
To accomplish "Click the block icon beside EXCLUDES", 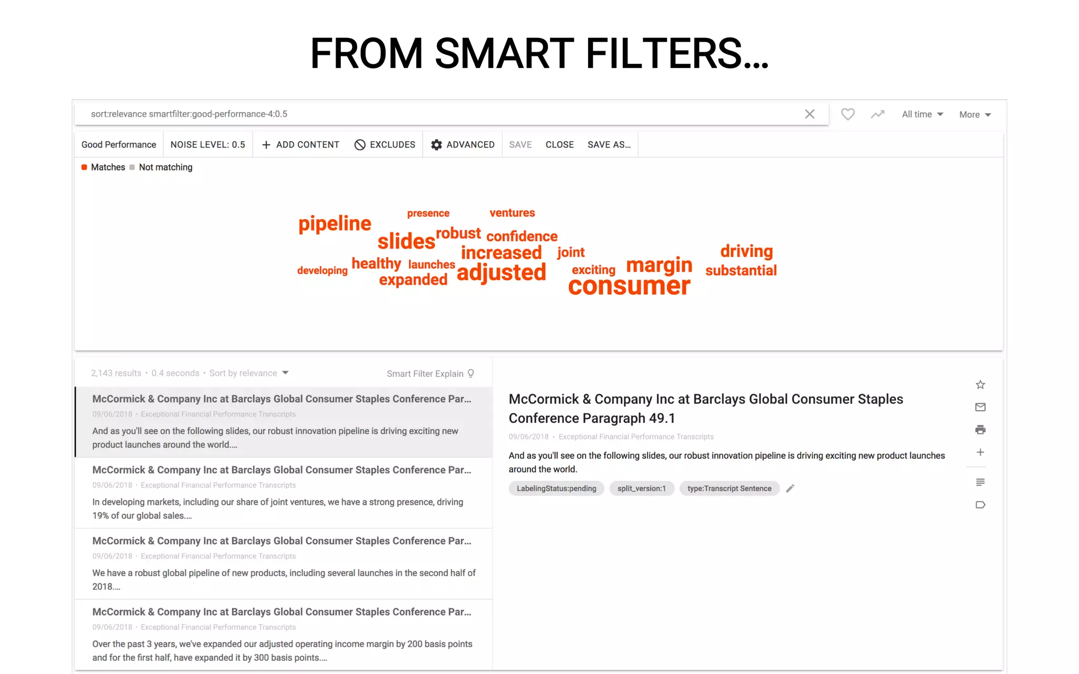I will 360,145.
